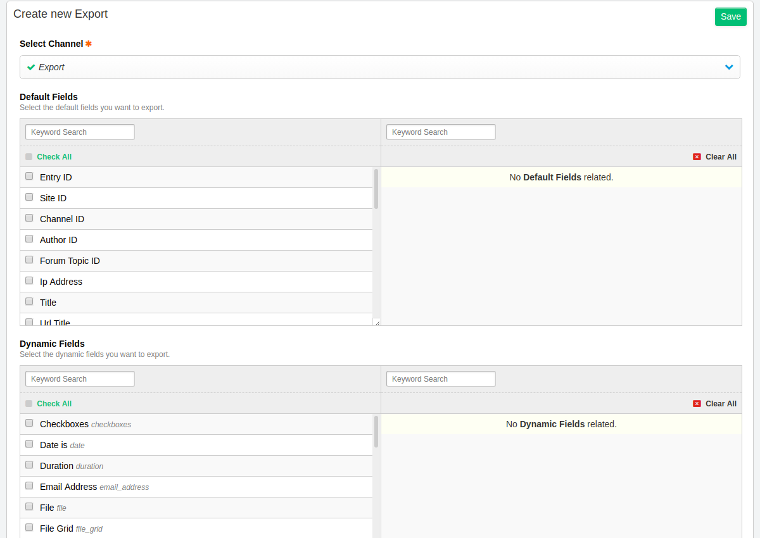The height and width of the screenshot is (538, 760).
Task: Select Check All under Default Fields
Action: (x=54, y=156)
